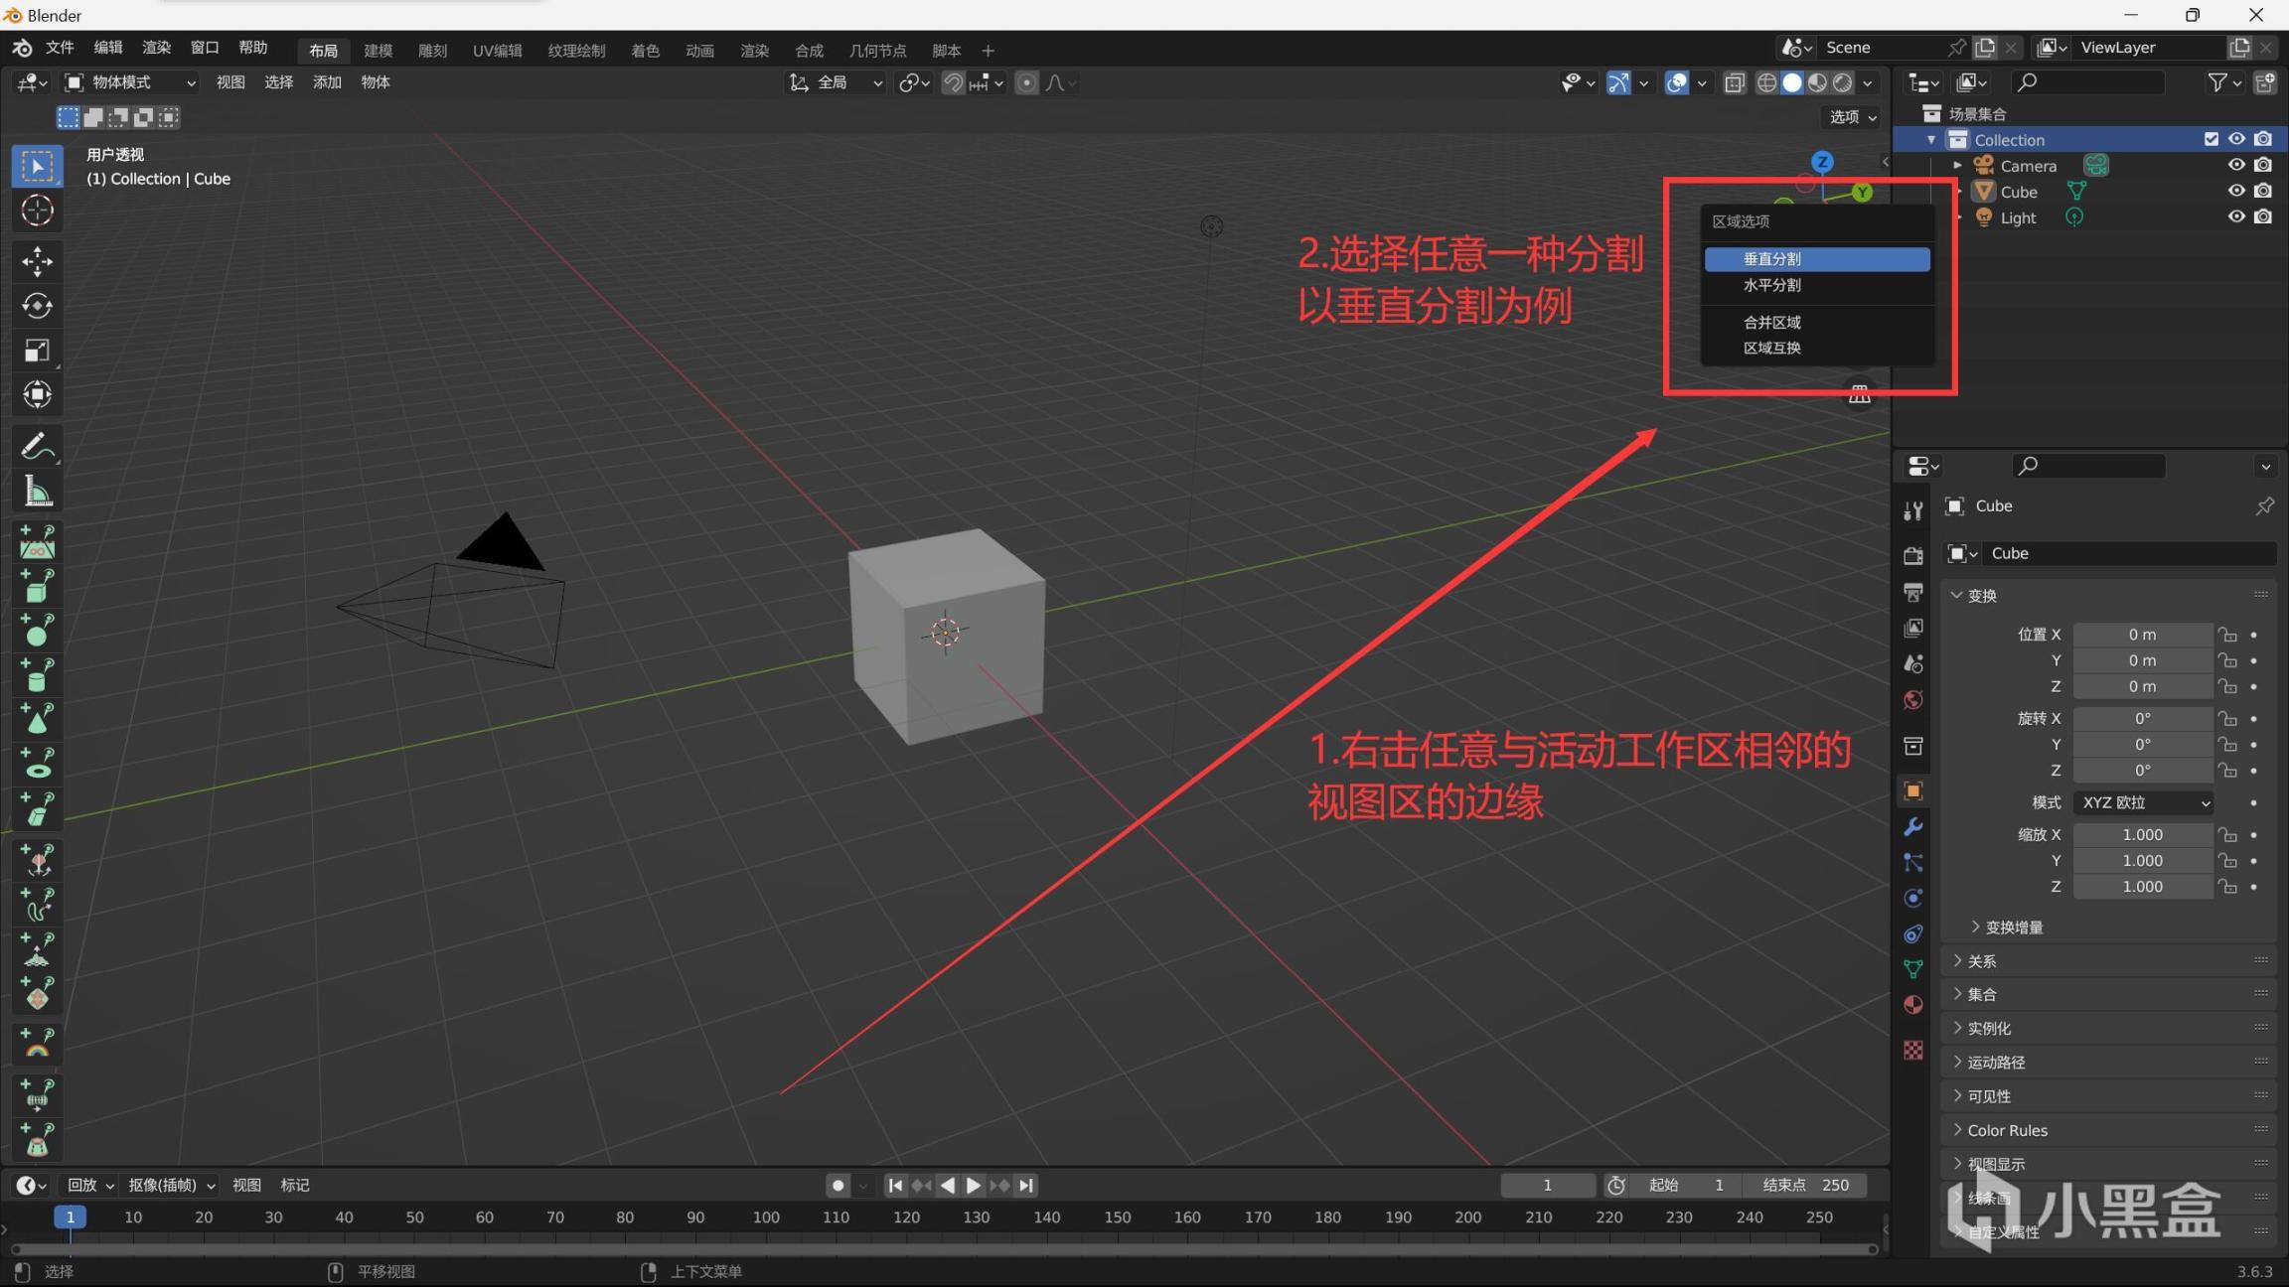Click frame 100 on the timeline
The width and height of the screenshot is (2289, 1287).
tap(765, 1217)
